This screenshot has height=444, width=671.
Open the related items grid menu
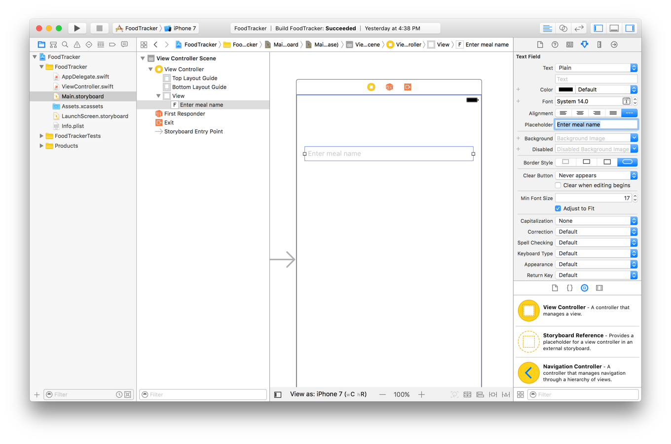click(x=144, y=44)
